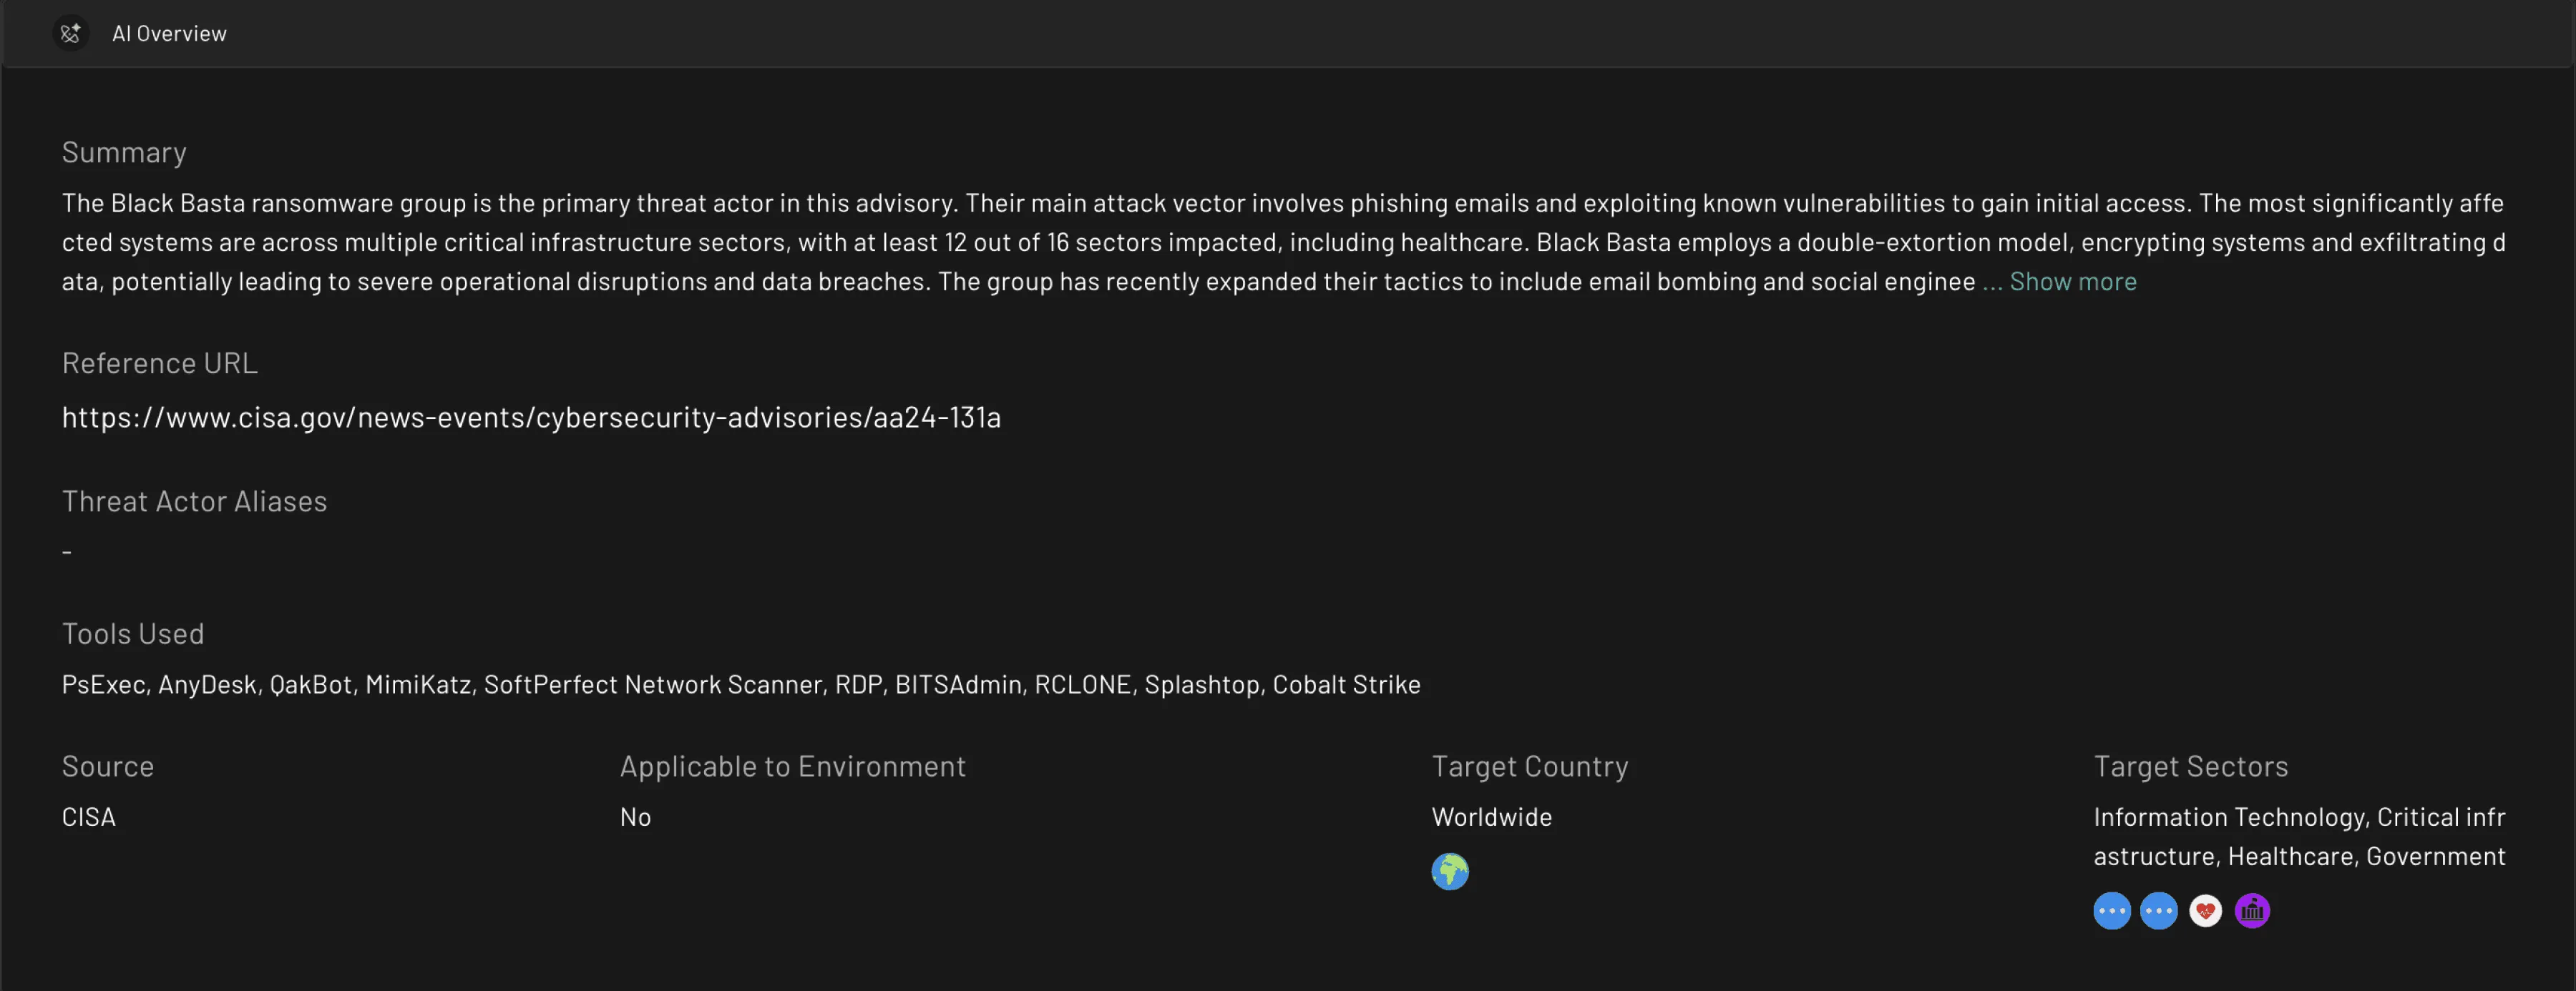Click the AI Overview sparkle icon
Image resolution: width=2576 pixels, height=991 pixels.
[x=70, y=33]
